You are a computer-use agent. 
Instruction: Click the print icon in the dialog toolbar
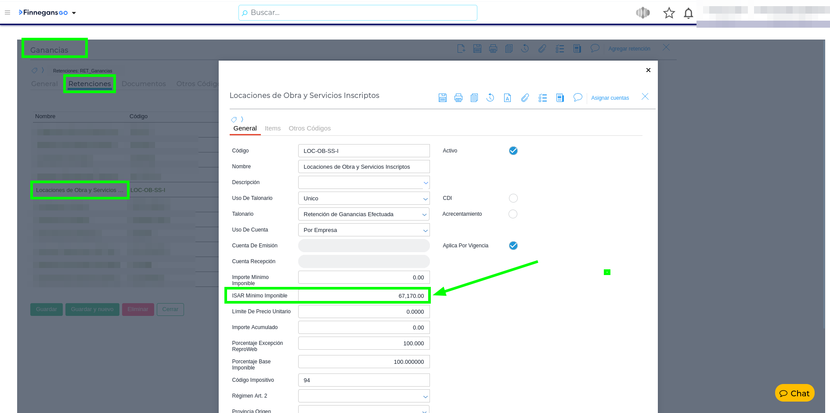click(458, 98)
